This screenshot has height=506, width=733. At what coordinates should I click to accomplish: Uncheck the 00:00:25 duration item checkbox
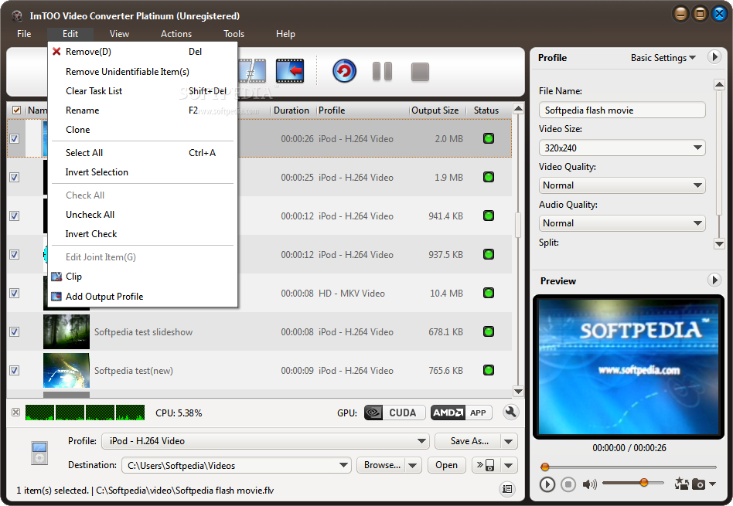click(x=15, y=178)
